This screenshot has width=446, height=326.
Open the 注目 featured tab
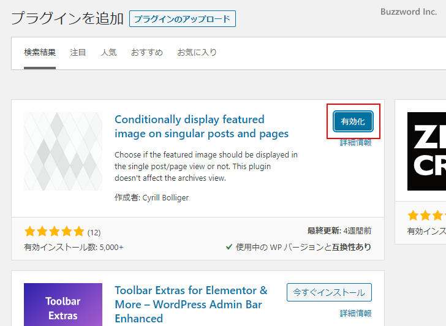click(x=78, y=53)
